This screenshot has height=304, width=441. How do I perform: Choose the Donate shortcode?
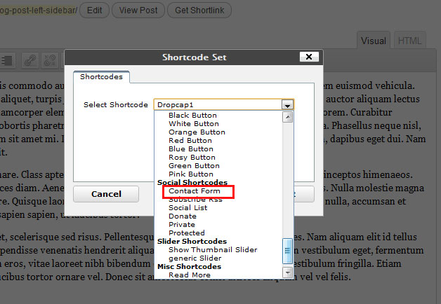click(183, 216)
